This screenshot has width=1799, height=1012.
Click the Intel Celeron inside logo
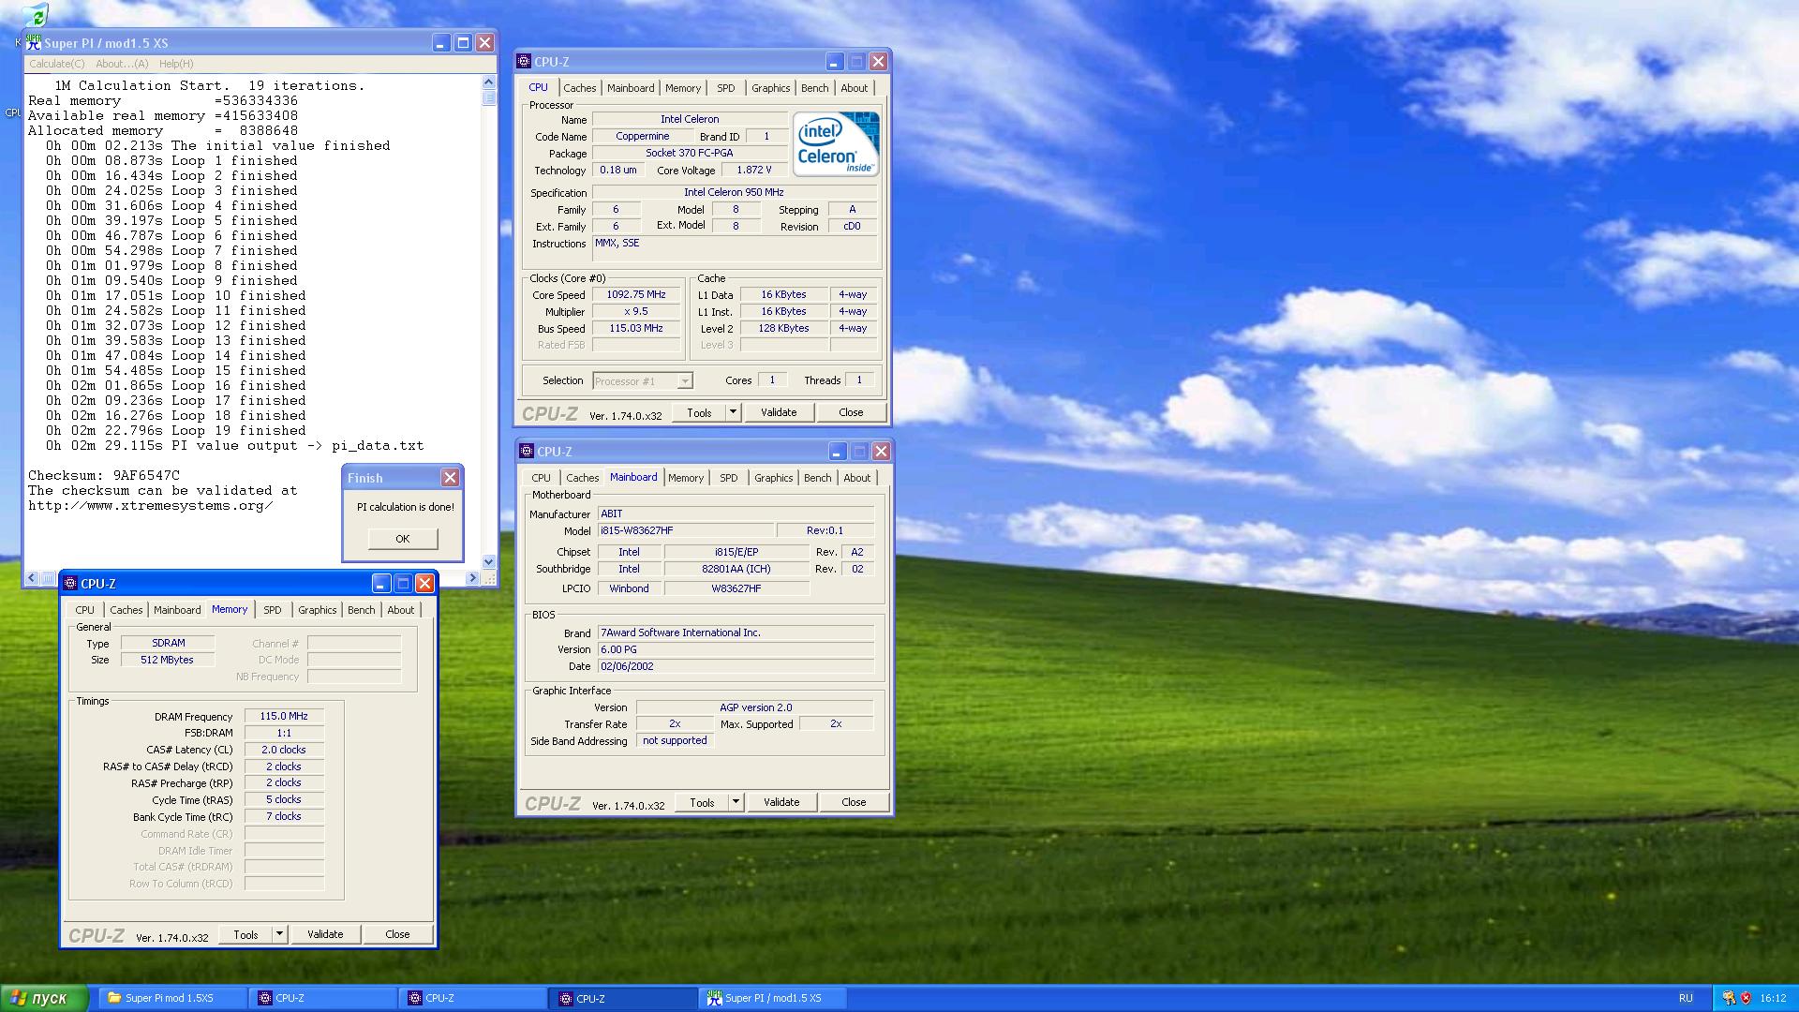[x=836, y=143]
